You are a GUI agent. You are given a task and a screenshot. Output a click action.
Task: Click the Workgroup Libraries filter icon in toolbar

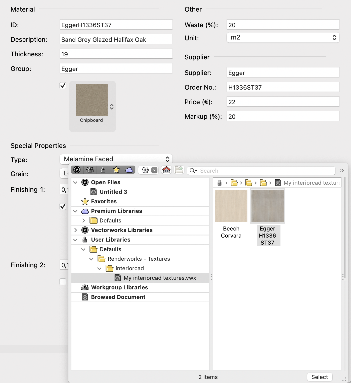(90, 170)
